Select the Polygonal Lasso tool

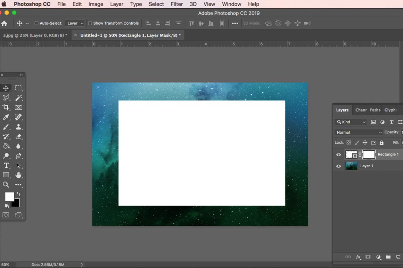(x=6, y=98)
